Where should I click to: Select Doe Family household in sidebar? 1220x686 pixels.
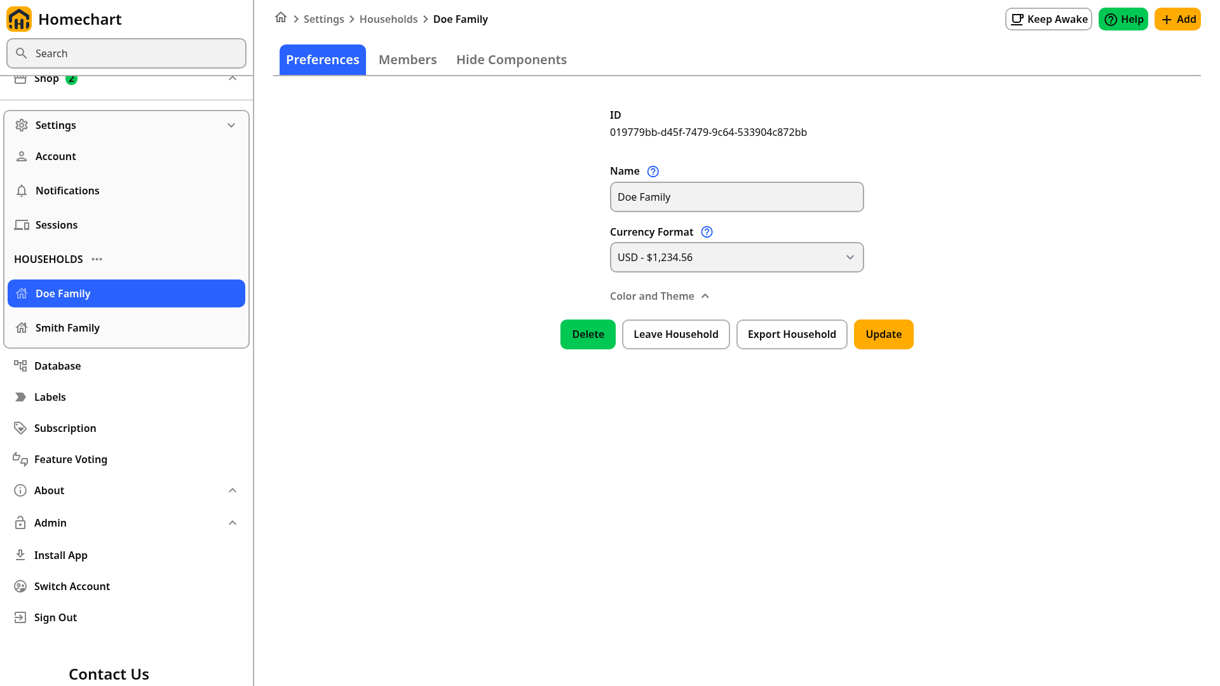[x=126, y=293]
